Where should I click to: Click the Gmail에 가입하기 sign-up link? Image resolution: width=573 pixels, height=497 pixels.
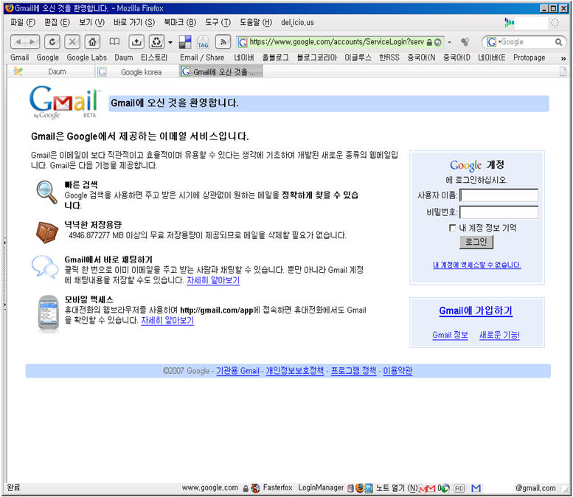(x=476, y=310)
